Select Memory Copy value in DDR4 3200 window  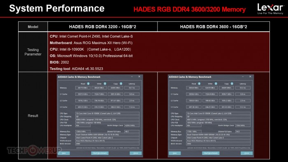click(115, 88)
